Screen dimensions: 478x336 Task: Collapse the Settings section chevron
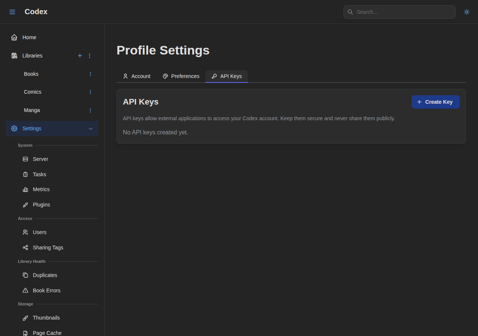(91, 128)
